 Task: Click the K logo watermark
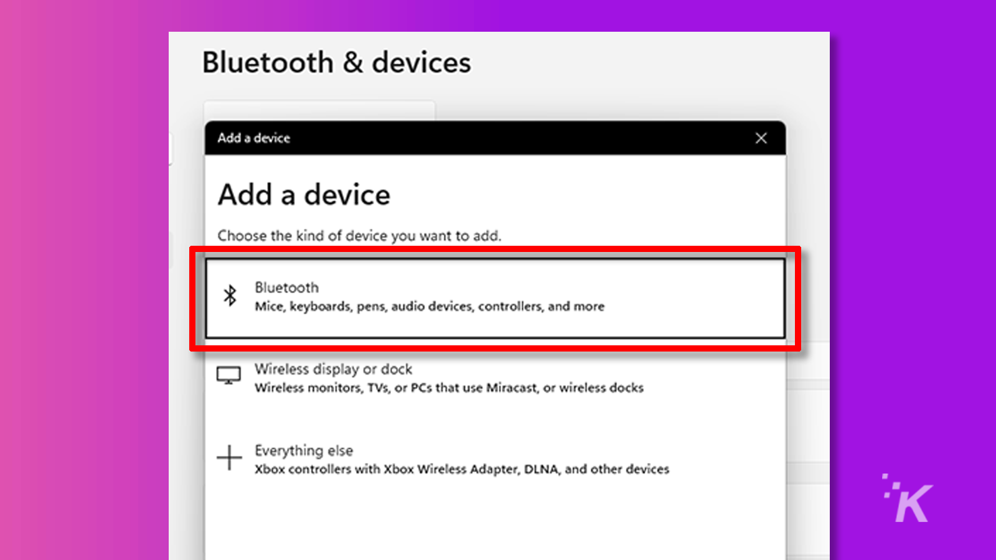pyautogui.click(x=909, y=500)
